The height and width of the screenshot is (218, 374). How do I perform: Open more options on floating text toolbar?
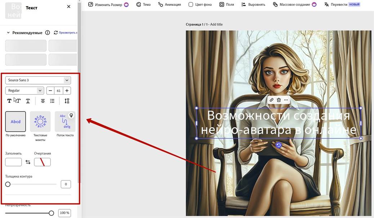[x=286, y=100]
